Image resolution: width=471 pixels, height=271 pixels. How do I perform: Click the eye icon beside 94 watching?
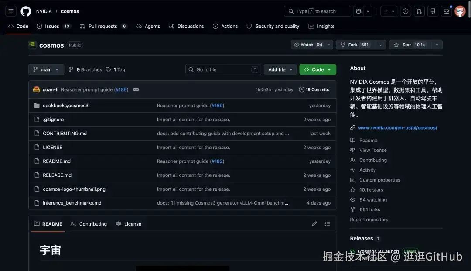click(353, 200)
